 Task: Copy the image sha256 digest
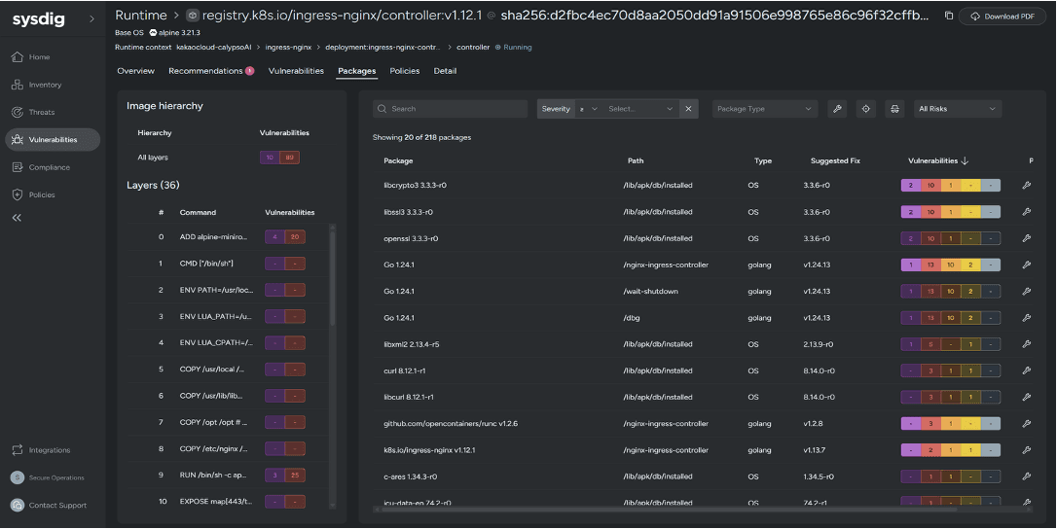click(x=948, y=16)
